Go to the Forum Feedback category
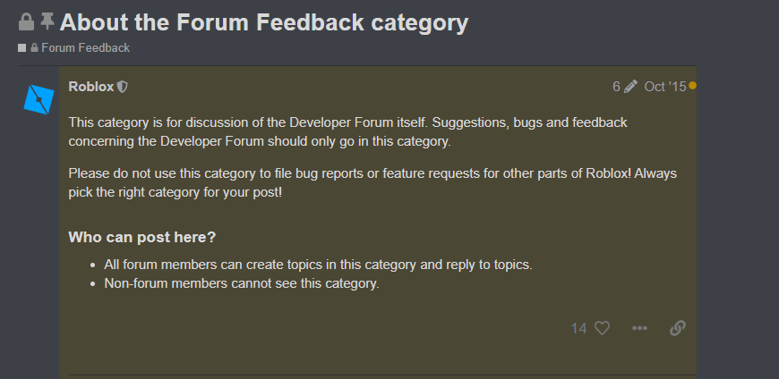779x379 pixels. coord(85,48)
